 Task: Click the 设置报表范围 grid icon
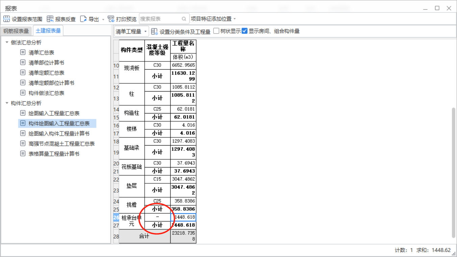point(6,19)
